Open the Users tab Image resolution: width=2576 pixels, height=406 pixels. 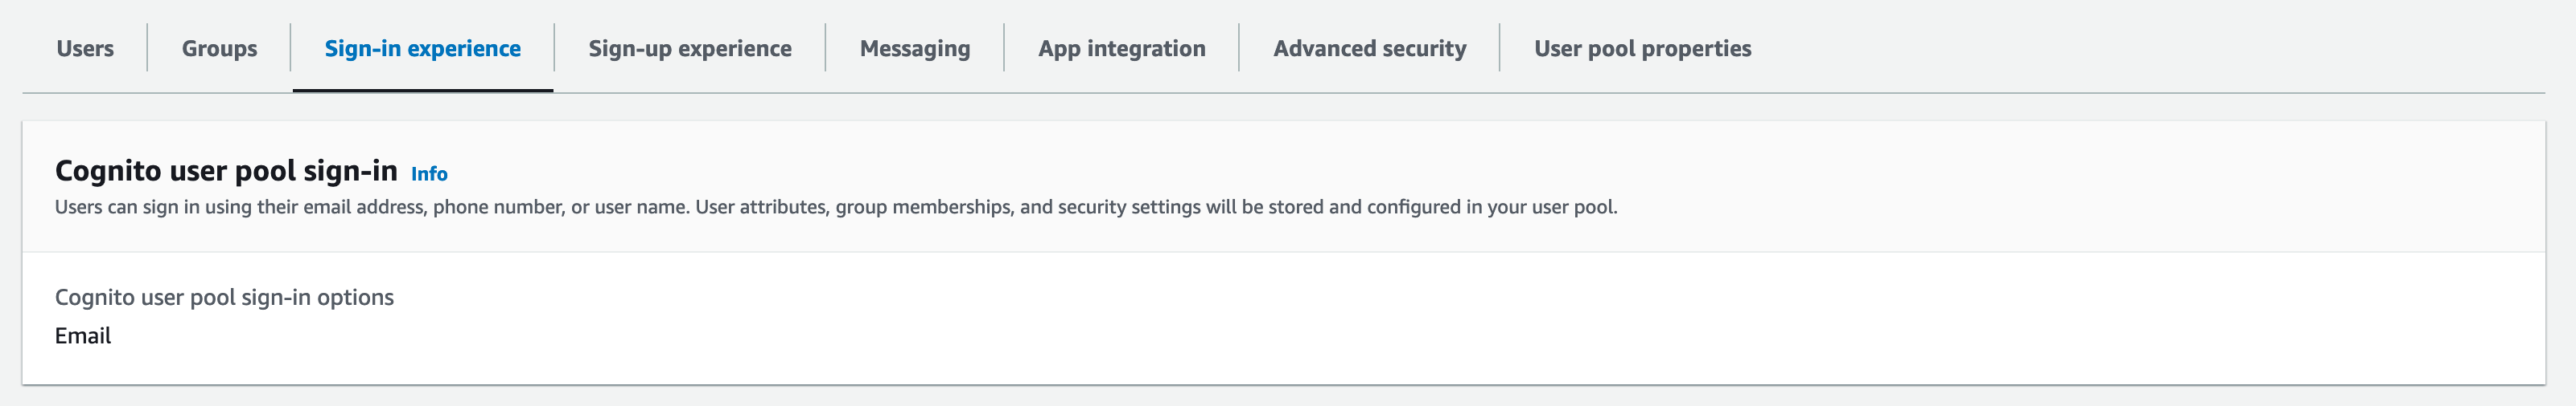click(x=85, y=48)
